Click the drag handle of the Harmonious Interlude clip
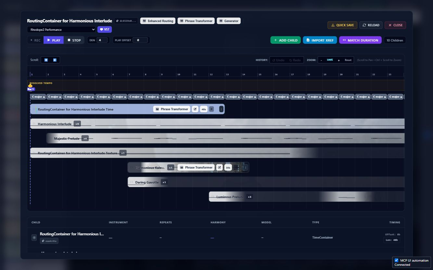433x270 pixels. tap(34, 124)
